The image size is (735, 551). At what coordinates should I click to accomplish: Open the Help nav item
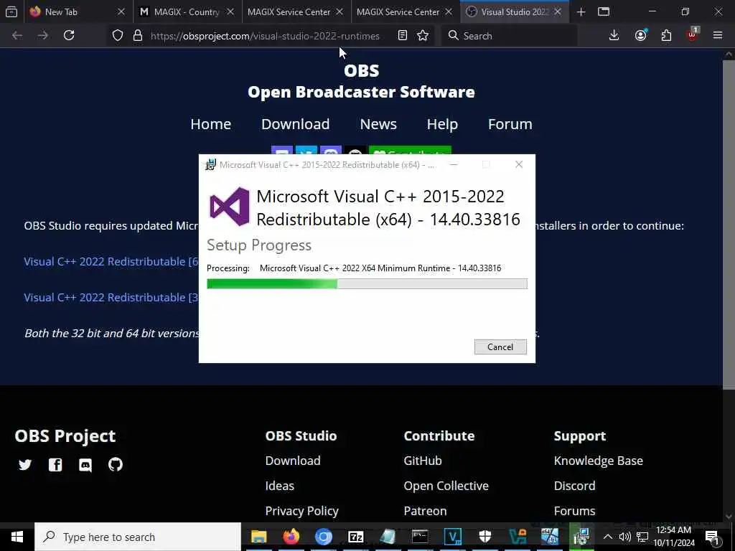[x=442, y=124]
